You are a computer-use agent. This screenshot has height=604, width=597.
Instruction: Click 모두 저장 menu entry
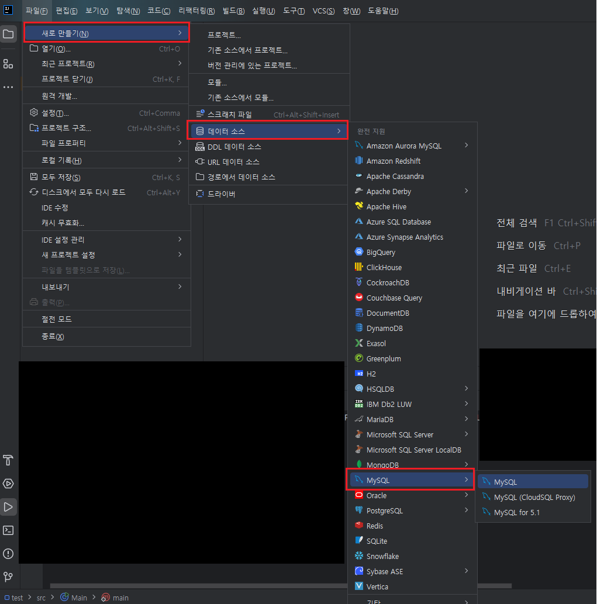tap(106, 177)
